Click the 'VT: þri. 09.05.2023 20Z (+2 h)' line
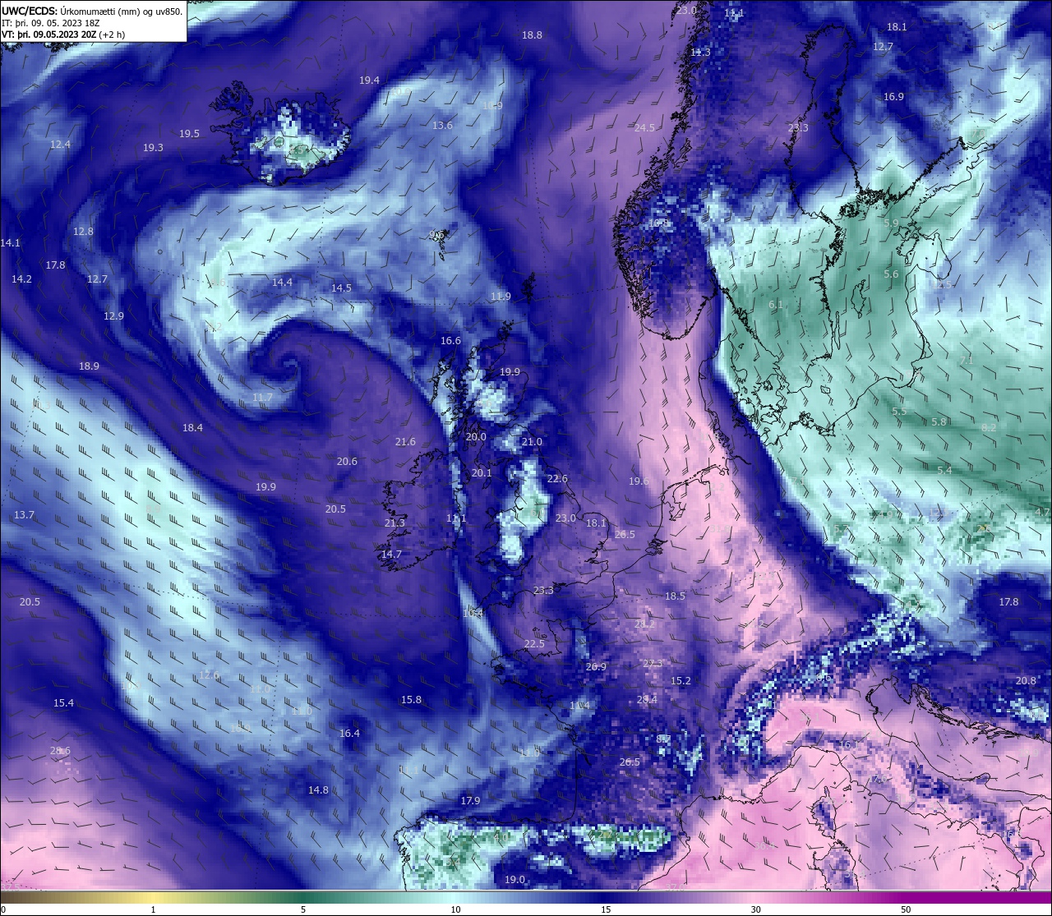 (x=63, y=35)
